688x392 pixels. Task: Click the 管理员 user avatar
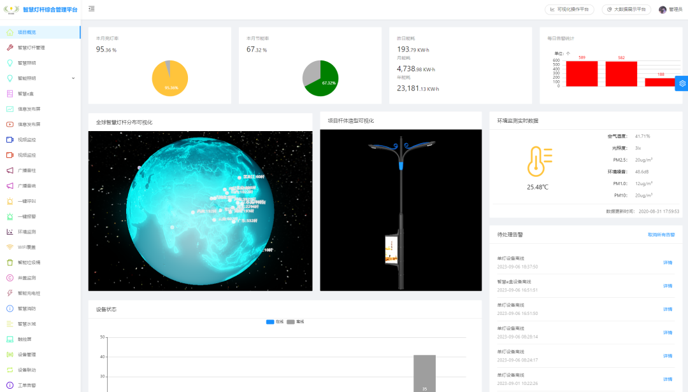663,10
